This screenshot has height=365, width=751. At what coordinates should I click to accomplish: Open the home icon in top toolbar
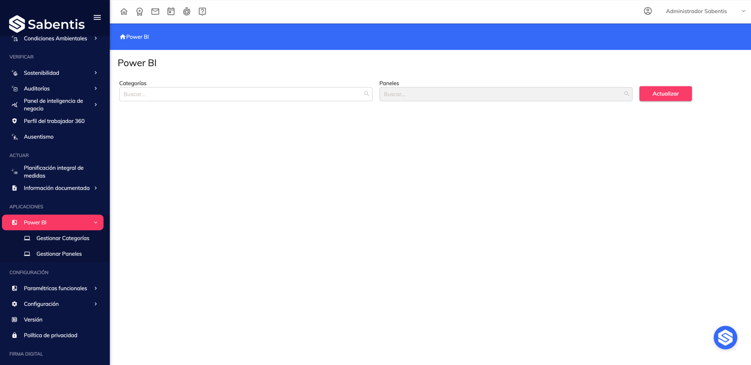click(x=124, y=11)
